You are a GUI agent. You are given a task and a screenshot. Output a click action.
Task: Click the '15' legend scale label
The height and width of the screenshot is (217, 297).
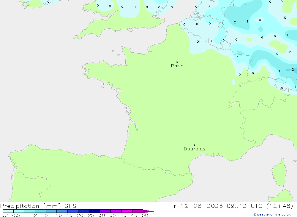(69, 215)
